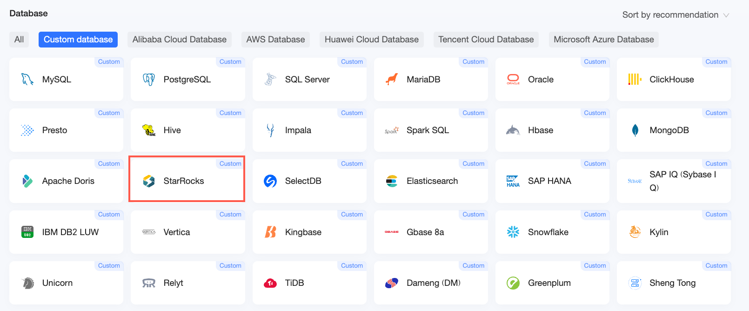The image size is (749, 311).
Task: Click the SQL Server logo icon
Action: click(270, 80)
